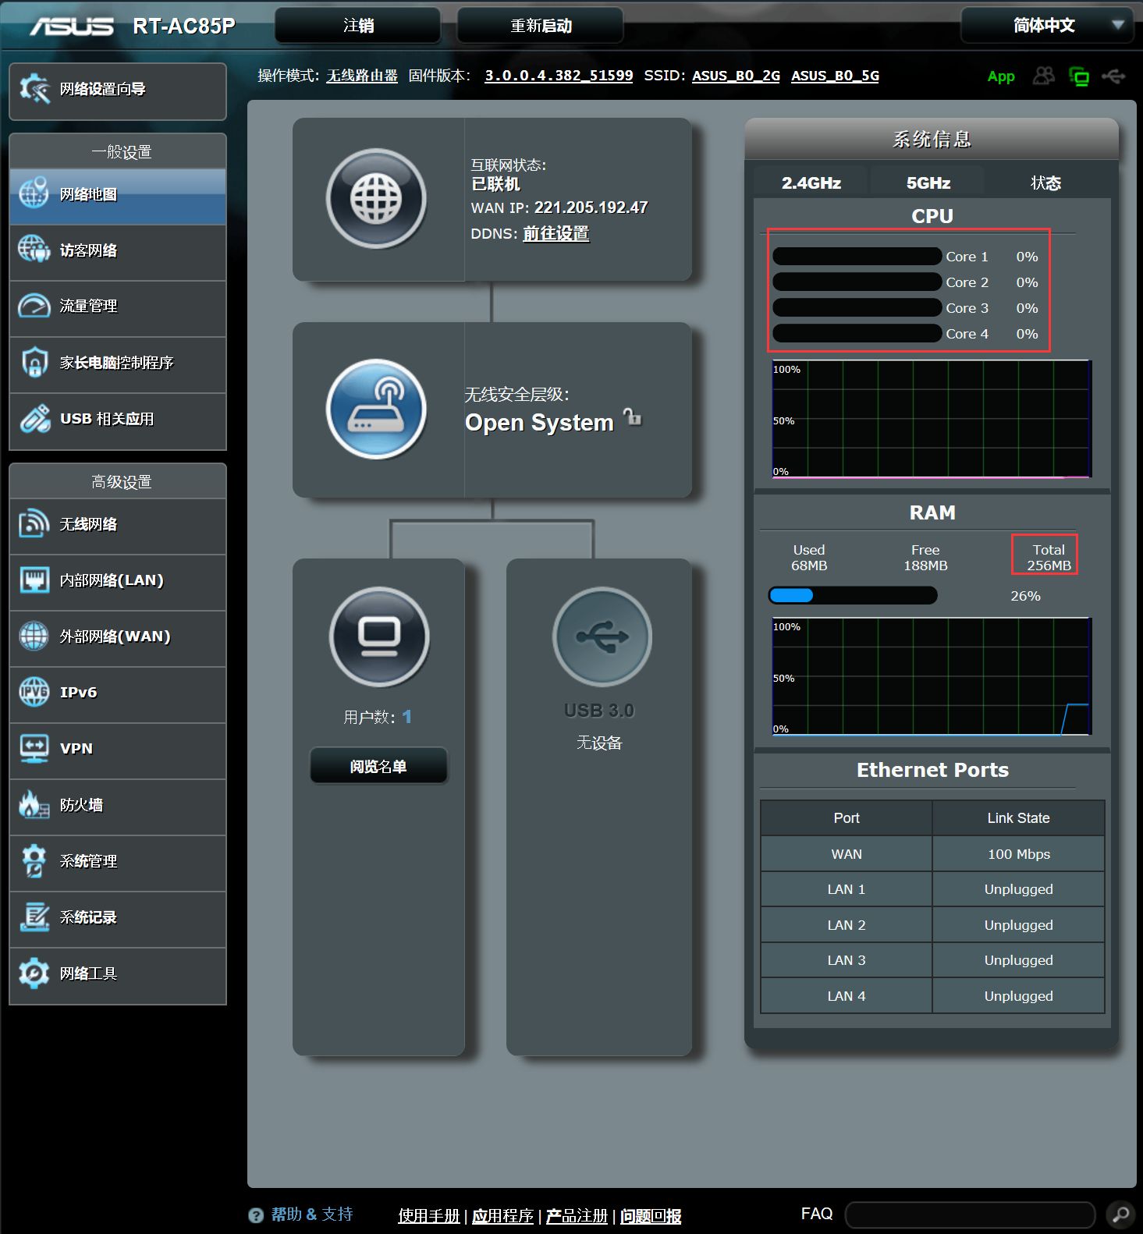Click the RAM Free 188MB value
The height and width of the screenshot is (1234, 1143).
click(925, 566)
